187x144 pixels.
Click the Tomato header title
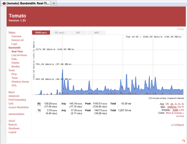(x=17, y=16)
